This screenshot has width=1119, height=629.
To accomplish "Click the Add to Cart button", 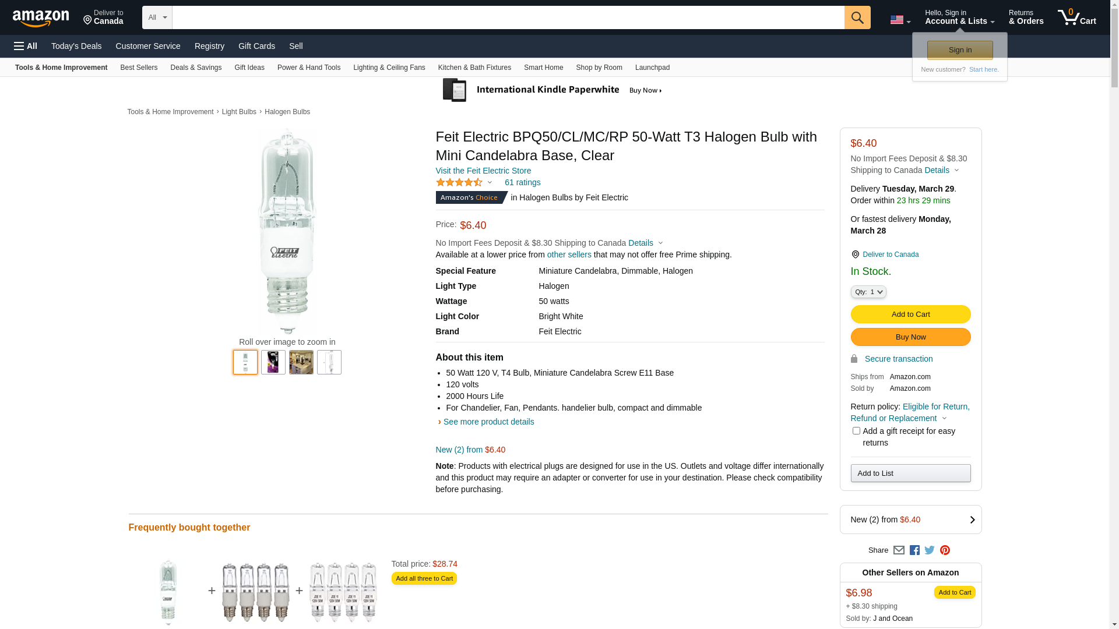I will [910, 314].
